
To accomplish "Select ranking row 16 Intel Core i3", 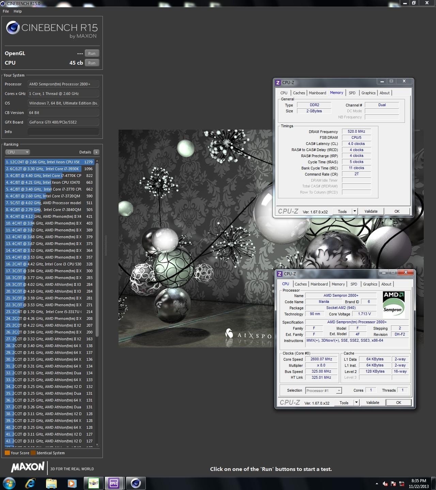I will 49,264.
